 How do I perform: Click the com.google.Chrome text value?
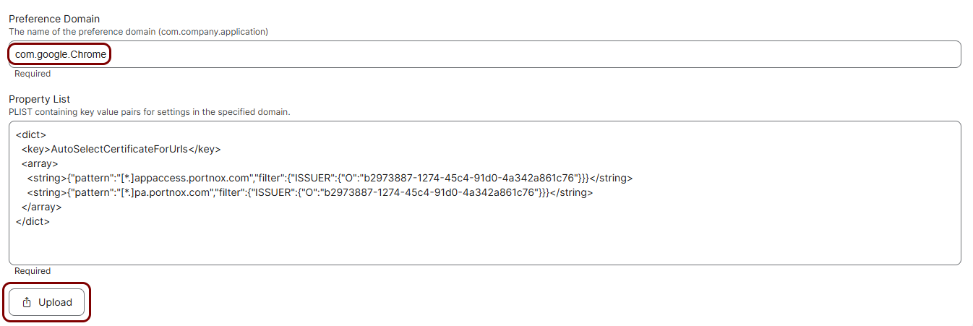pos(61,54)
